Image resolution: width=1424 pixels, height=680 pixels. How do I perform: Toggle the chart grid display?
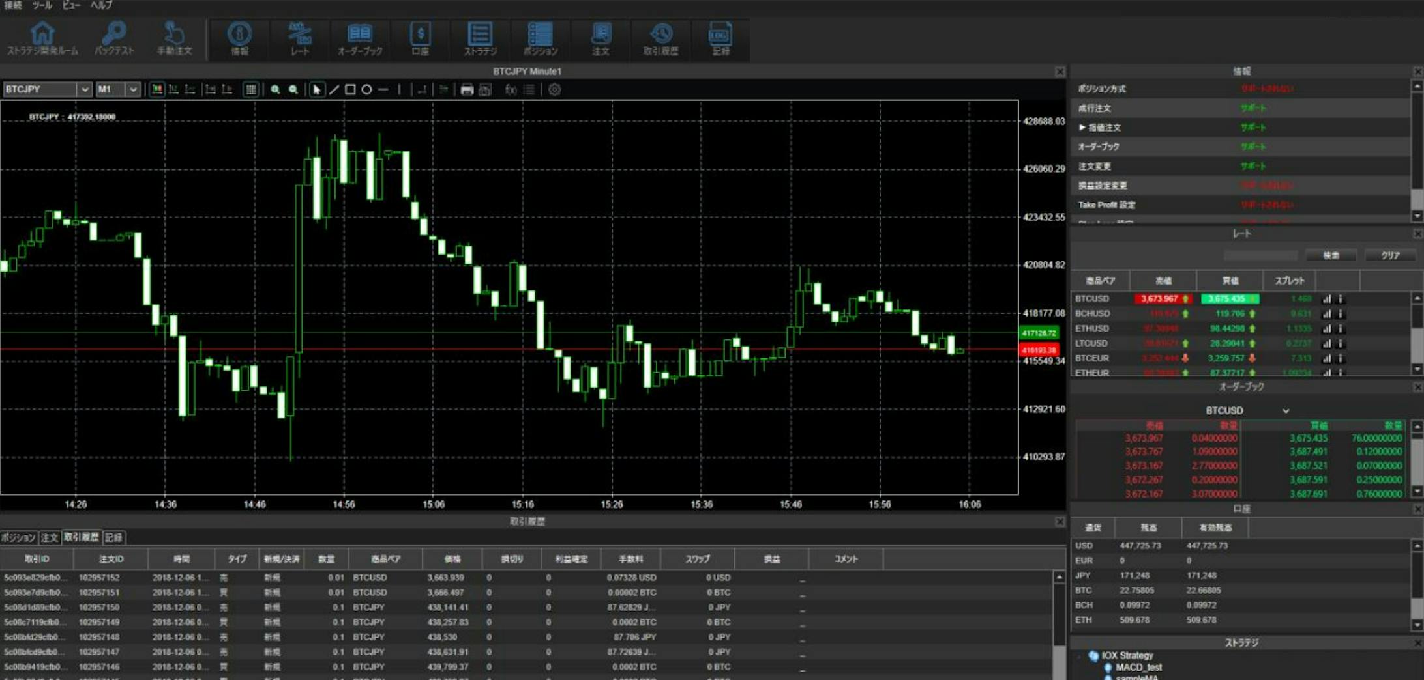(251, 89)
